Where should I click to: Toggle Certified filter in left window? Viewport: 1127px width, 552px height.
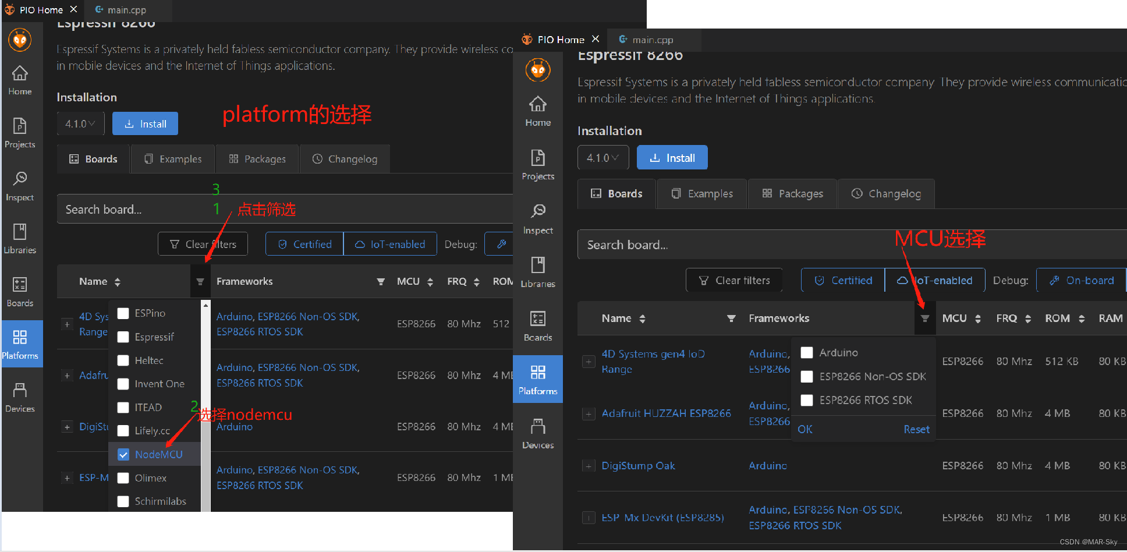pyautogui.click(x=304, y=244)
